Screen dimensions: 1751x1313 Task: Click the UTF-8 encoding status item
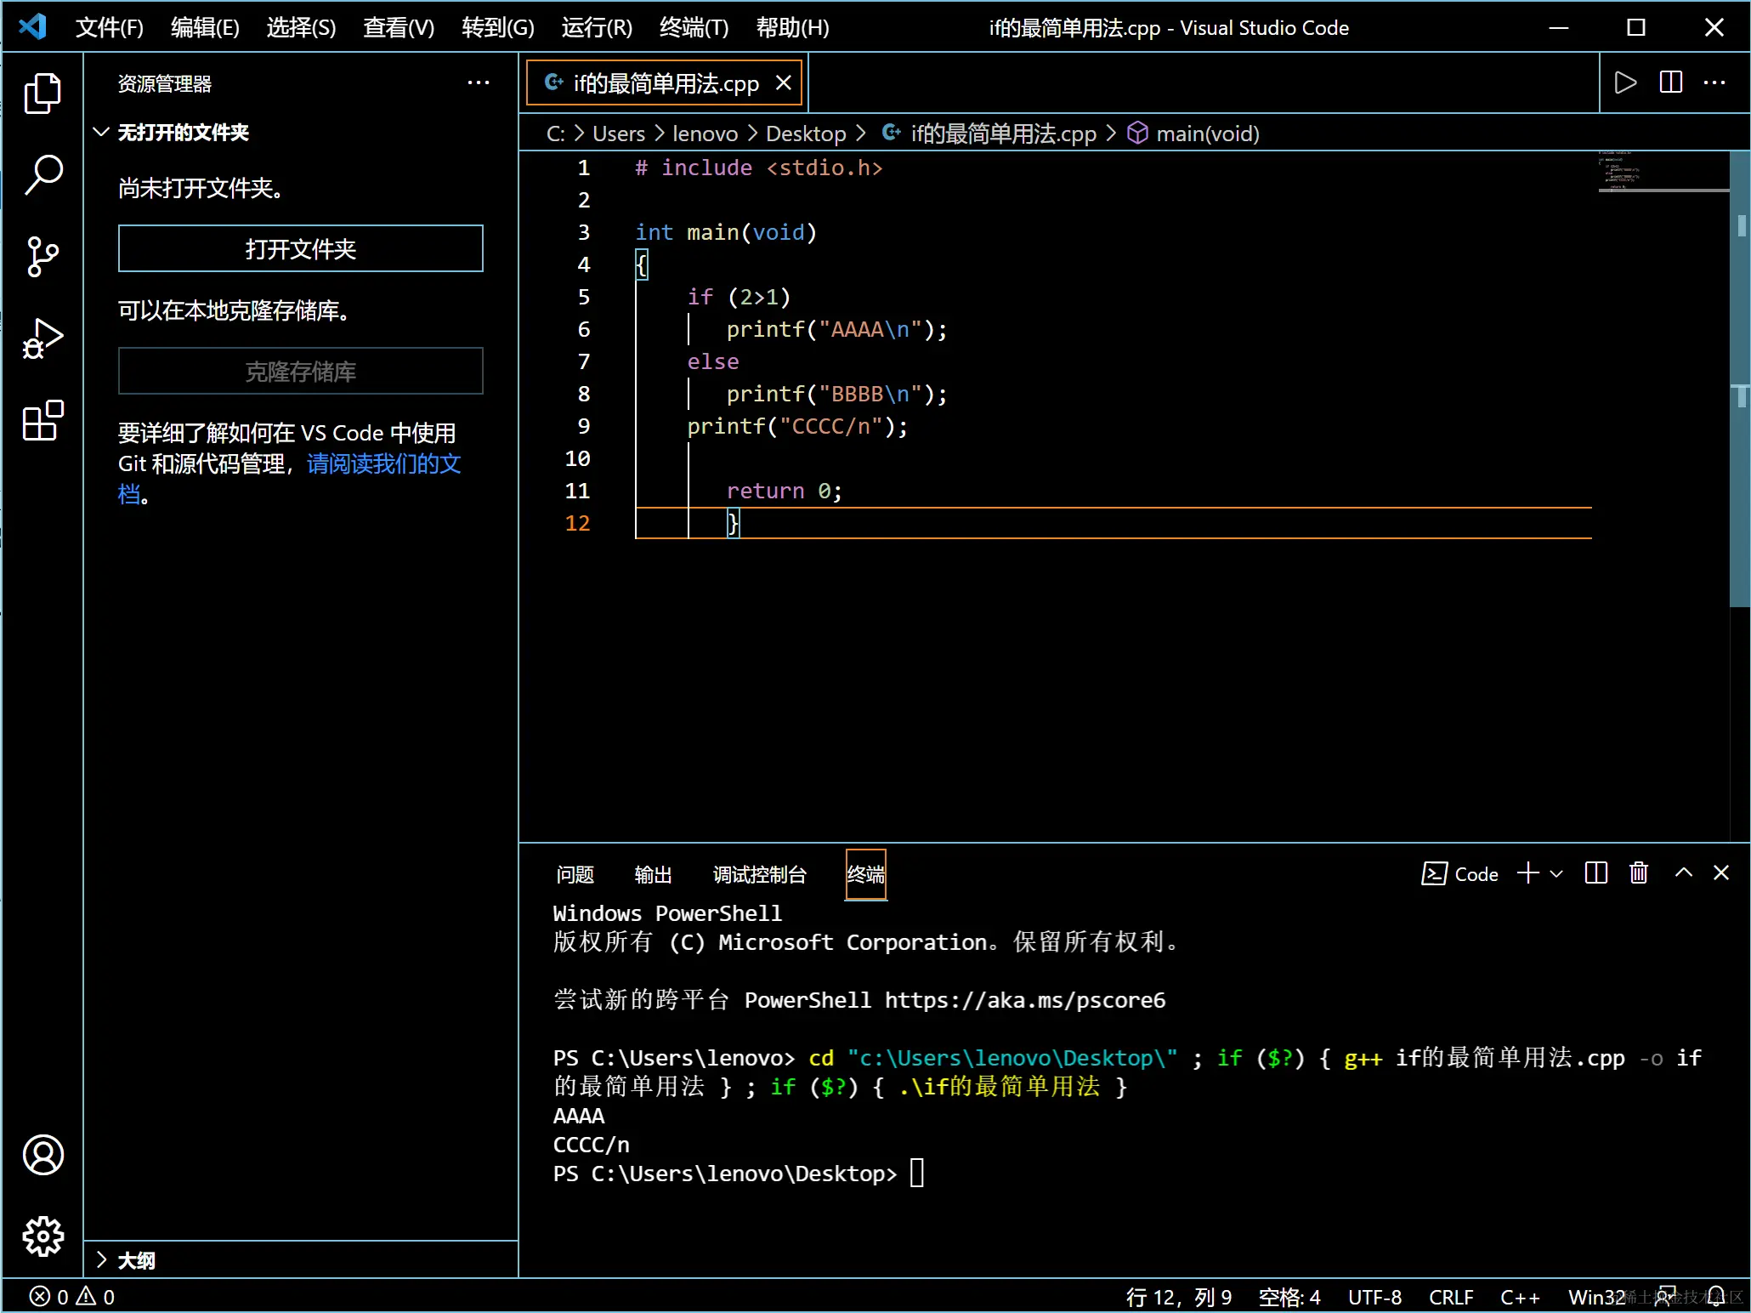pyautogui.click(x=1374, y=1297)
